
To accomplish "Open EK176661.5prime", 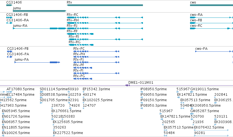I will coord(67,111).
